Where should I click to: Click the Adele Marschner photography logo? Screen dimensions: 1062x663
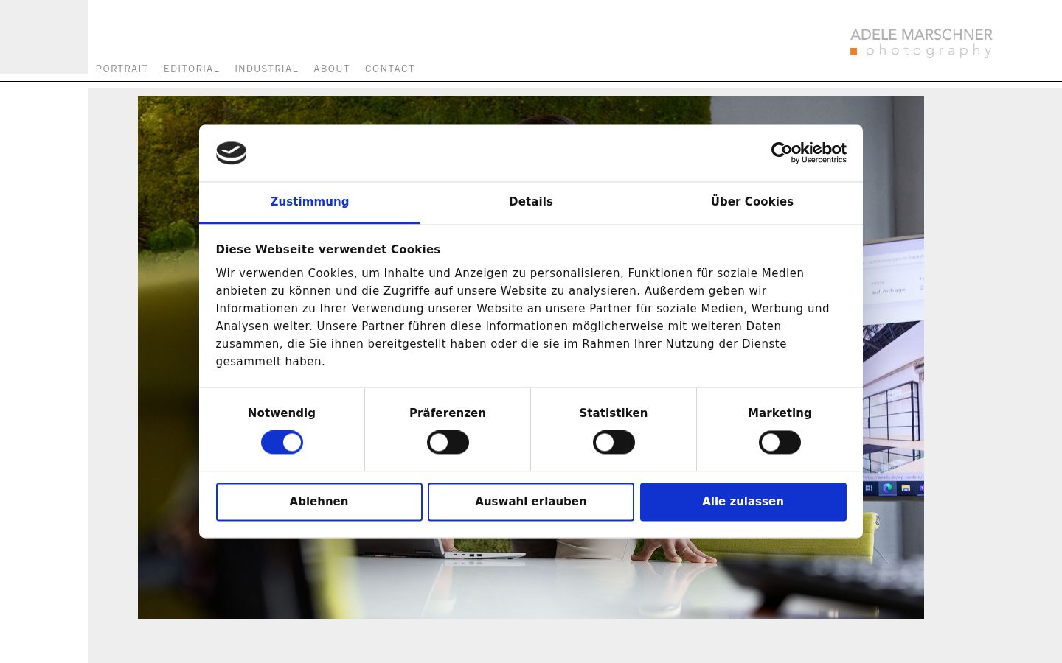pyautogui.click(x=921, y=43)
